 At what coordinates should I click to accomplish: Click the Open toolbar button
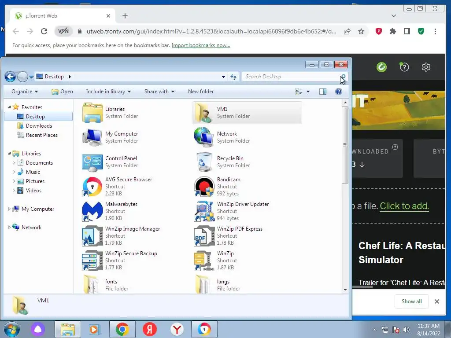63,92
